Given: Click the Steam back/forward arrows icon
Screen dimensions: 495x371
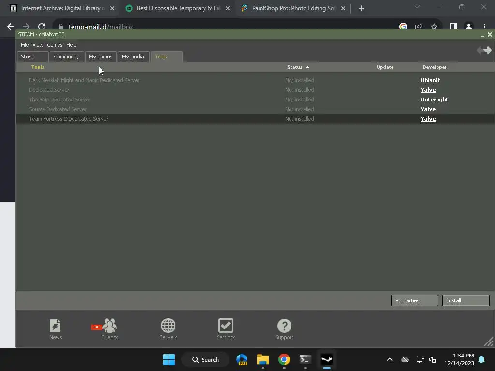Looking at the screenshot, I should 484,50.
